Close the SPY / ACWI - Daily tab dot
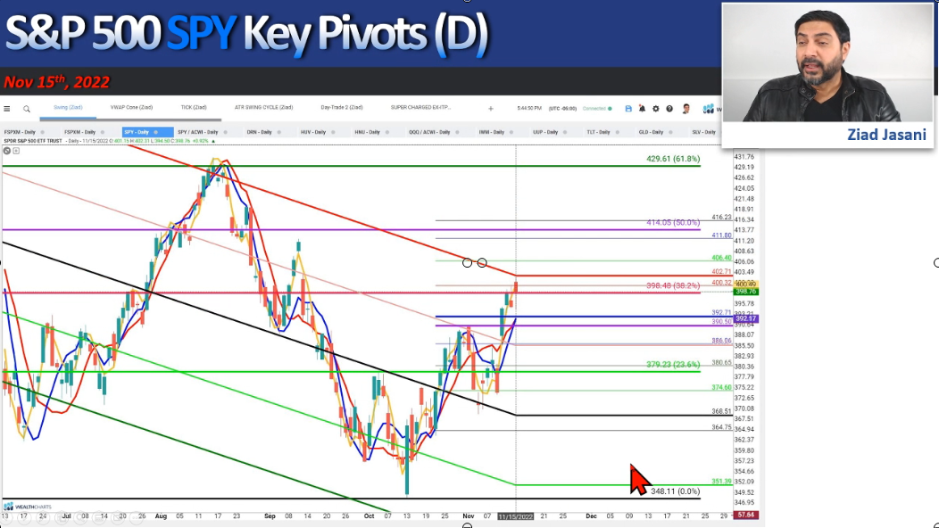 point(225,132)
